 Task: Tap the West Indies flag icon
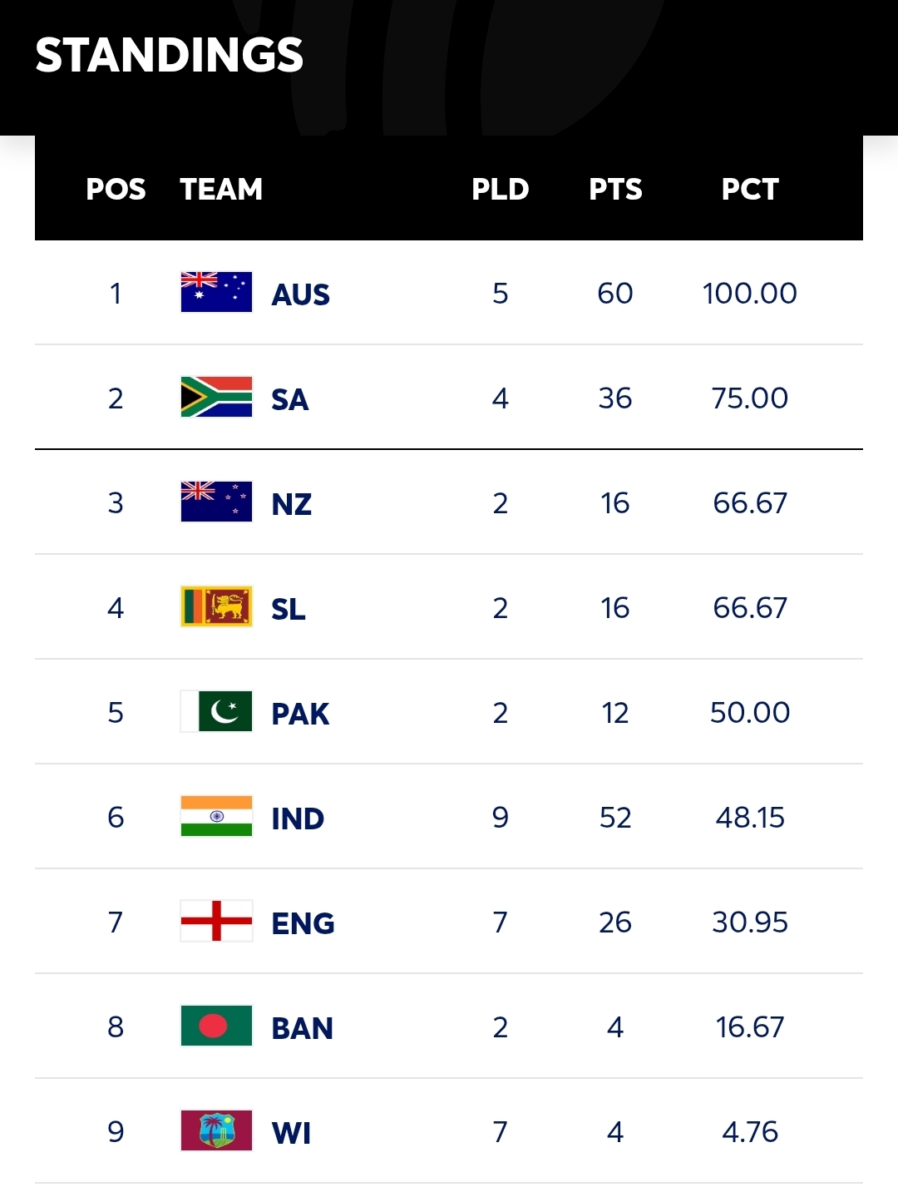tap(216, 1130)
